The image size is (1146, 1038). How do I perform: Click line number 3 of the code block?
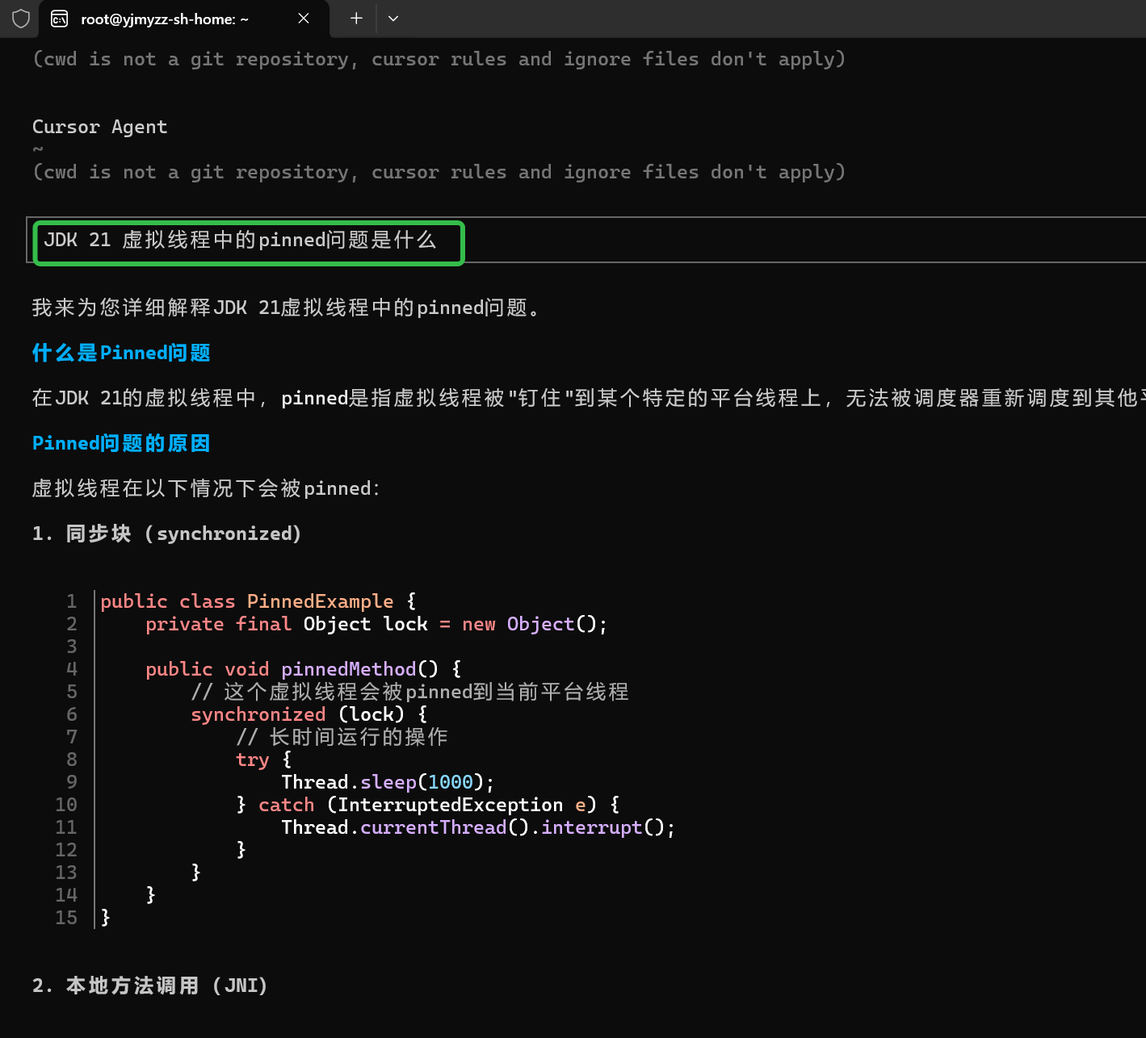(72, 647)
